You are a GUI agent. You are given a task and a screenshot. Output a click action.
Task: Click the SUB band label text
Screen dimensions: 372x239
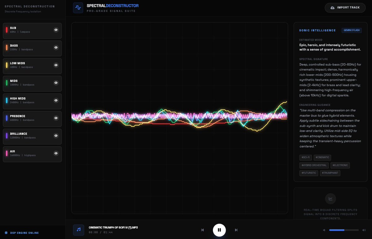tap(13, 28)
